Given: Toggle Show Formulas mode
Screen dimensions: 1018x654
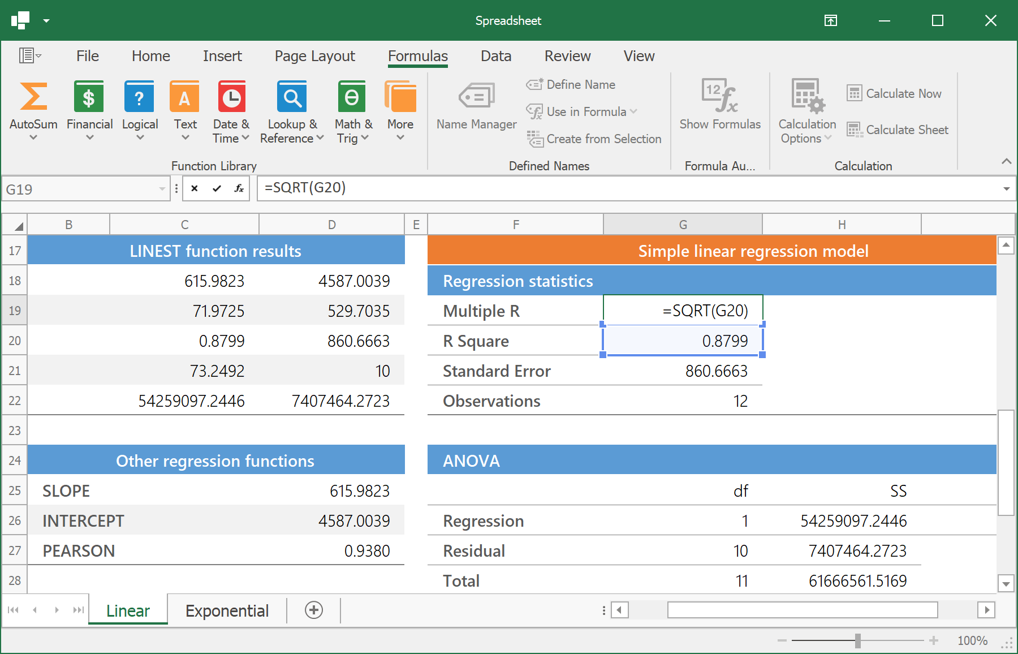Looking at the screenshot, I should [x=719, y=105].
